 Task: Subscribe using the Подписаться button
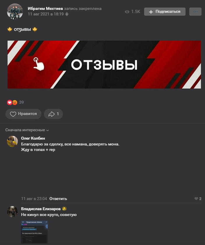165,12
